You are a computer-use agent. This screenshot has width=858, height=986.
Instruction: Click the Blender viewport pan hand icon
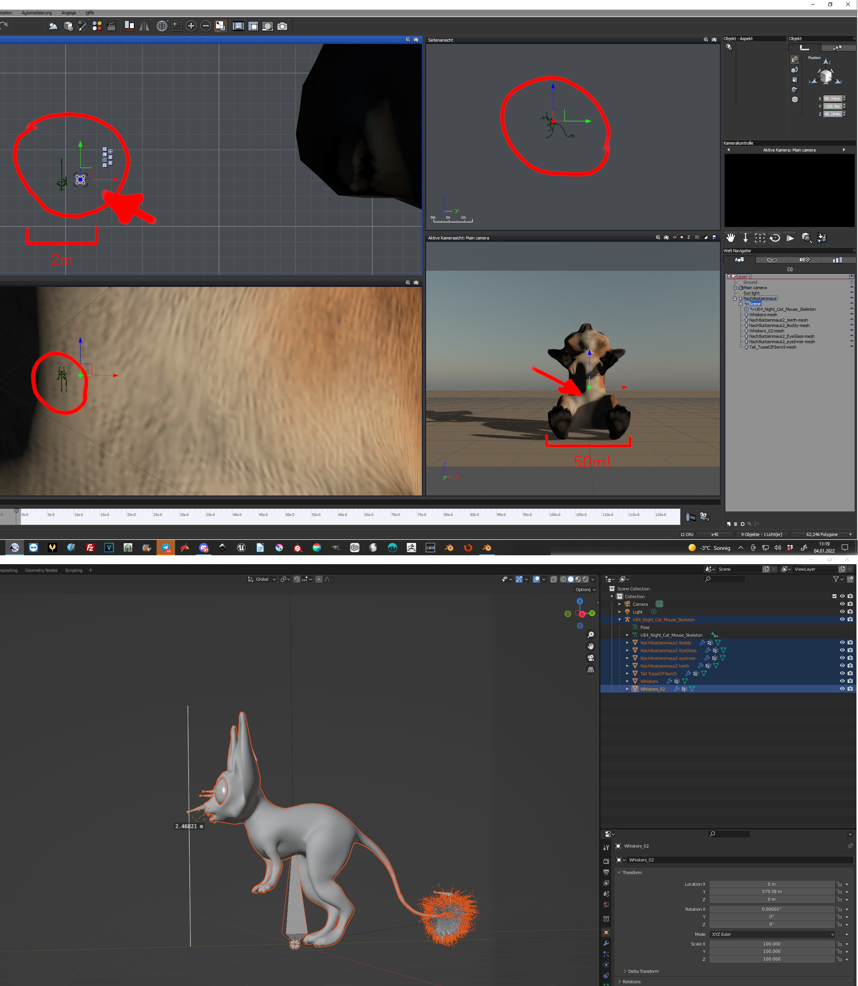pos(590,646)
